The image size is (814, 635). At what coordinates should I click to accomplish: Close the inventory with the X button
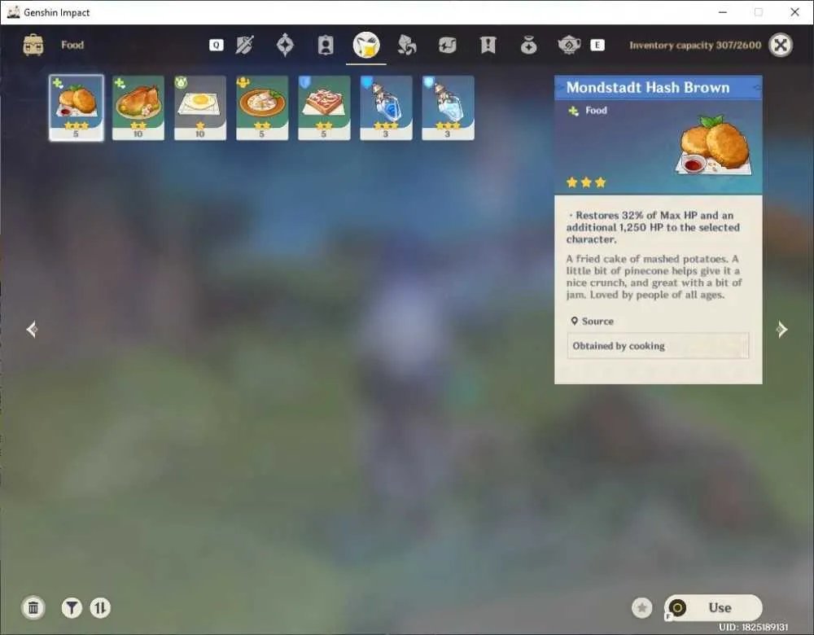781,45
